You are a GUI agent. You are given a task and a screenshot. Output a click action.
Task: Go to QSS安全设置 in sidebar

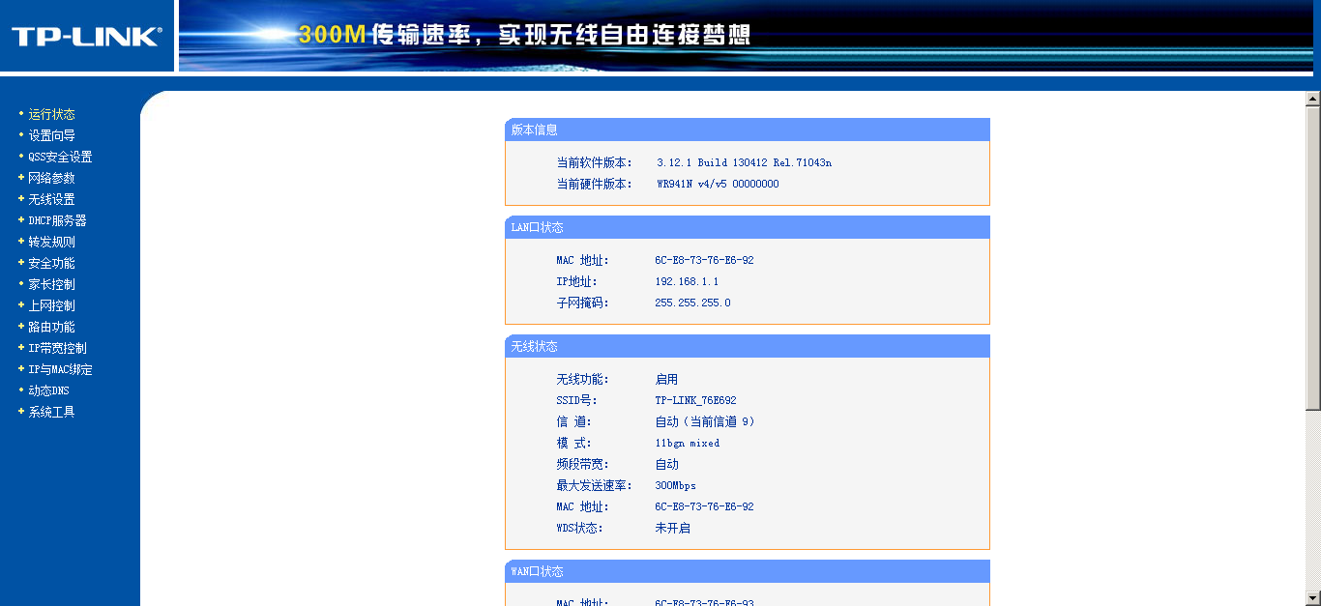60,157
